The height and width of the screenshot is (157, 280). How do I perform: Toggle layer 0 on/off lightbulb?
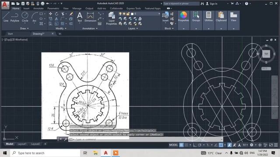click(x=120, y=14)
